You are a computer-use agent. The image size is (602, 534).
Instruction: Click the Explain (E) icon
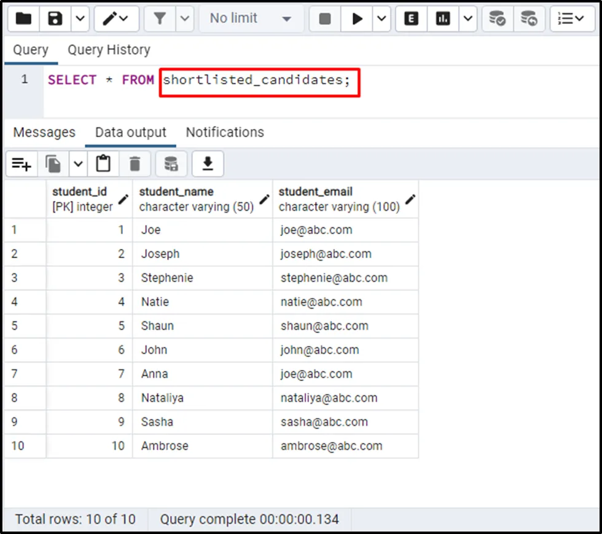412,19
